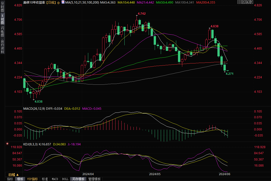The width and height of the screenshot is (271, 181).
Task: Click the chart playback icon
Action: (248, 2)
